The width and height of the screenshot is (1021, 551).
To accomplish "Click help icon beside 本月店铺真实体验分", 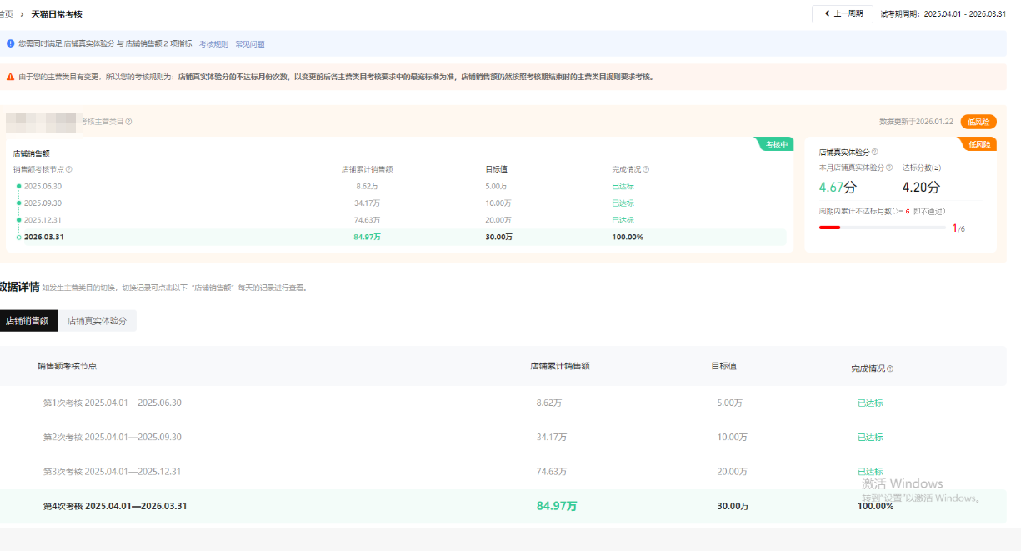I will [x=889, y=168].
